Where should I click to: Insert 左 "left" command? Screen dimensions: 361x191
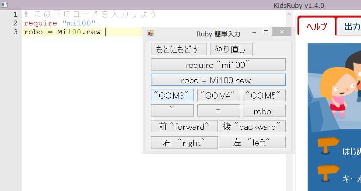point(252,142)
